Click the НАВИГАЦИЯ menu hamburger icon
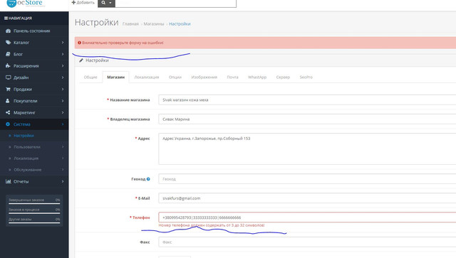This screenshot has height=258, width=456. pyautogui.click(x=6, y=18)
